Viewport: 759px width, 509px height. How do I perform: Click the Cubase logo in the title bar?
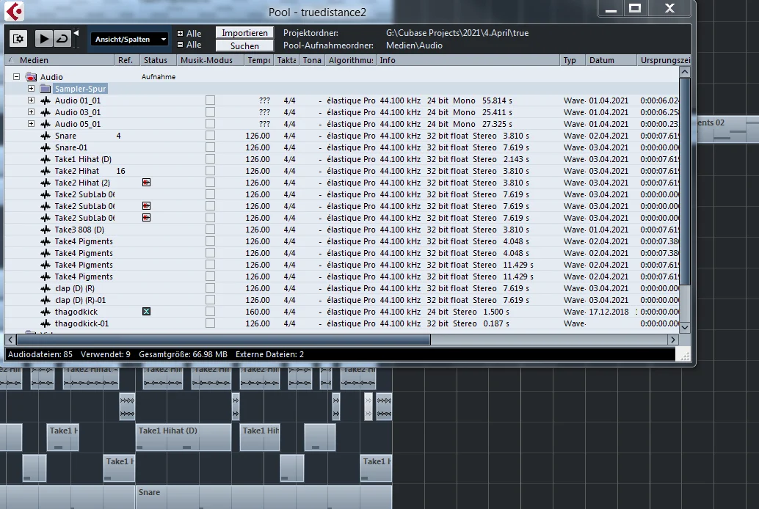pos(14,11)
